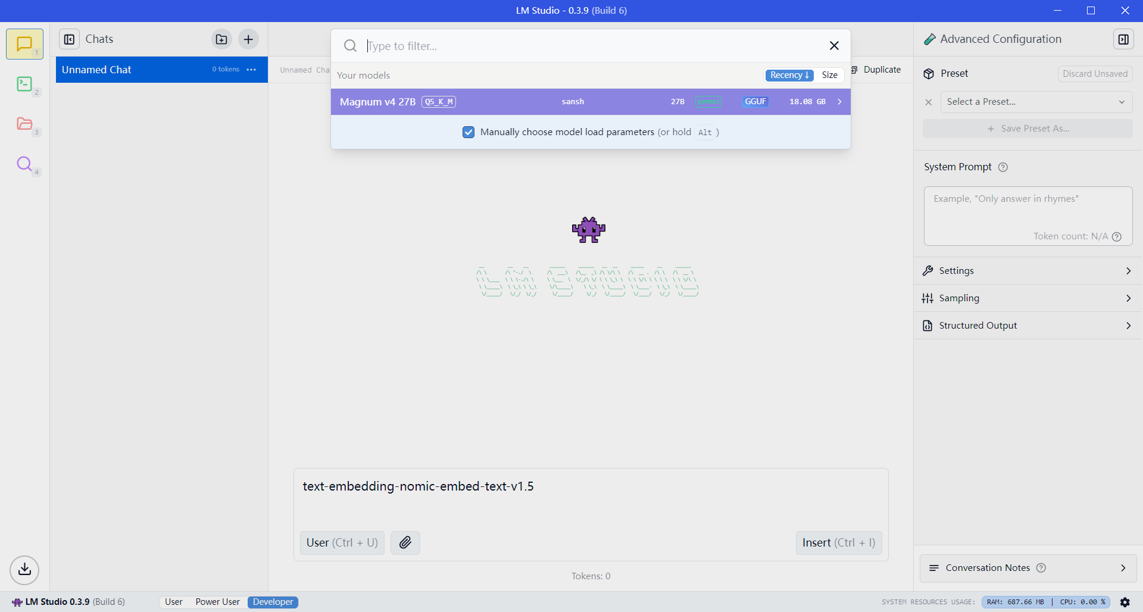
Task: Load the Magnum v4 27B model
Action: pyautogui.click(x=591, y=102)
